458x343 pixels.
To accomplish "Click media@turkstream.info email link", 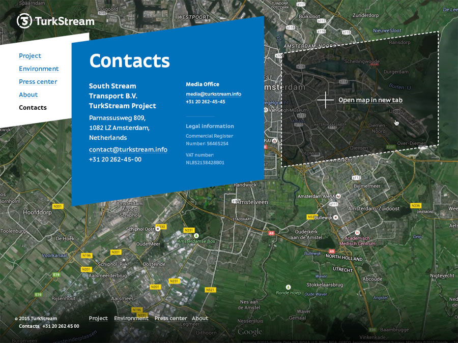I will 213,94.
